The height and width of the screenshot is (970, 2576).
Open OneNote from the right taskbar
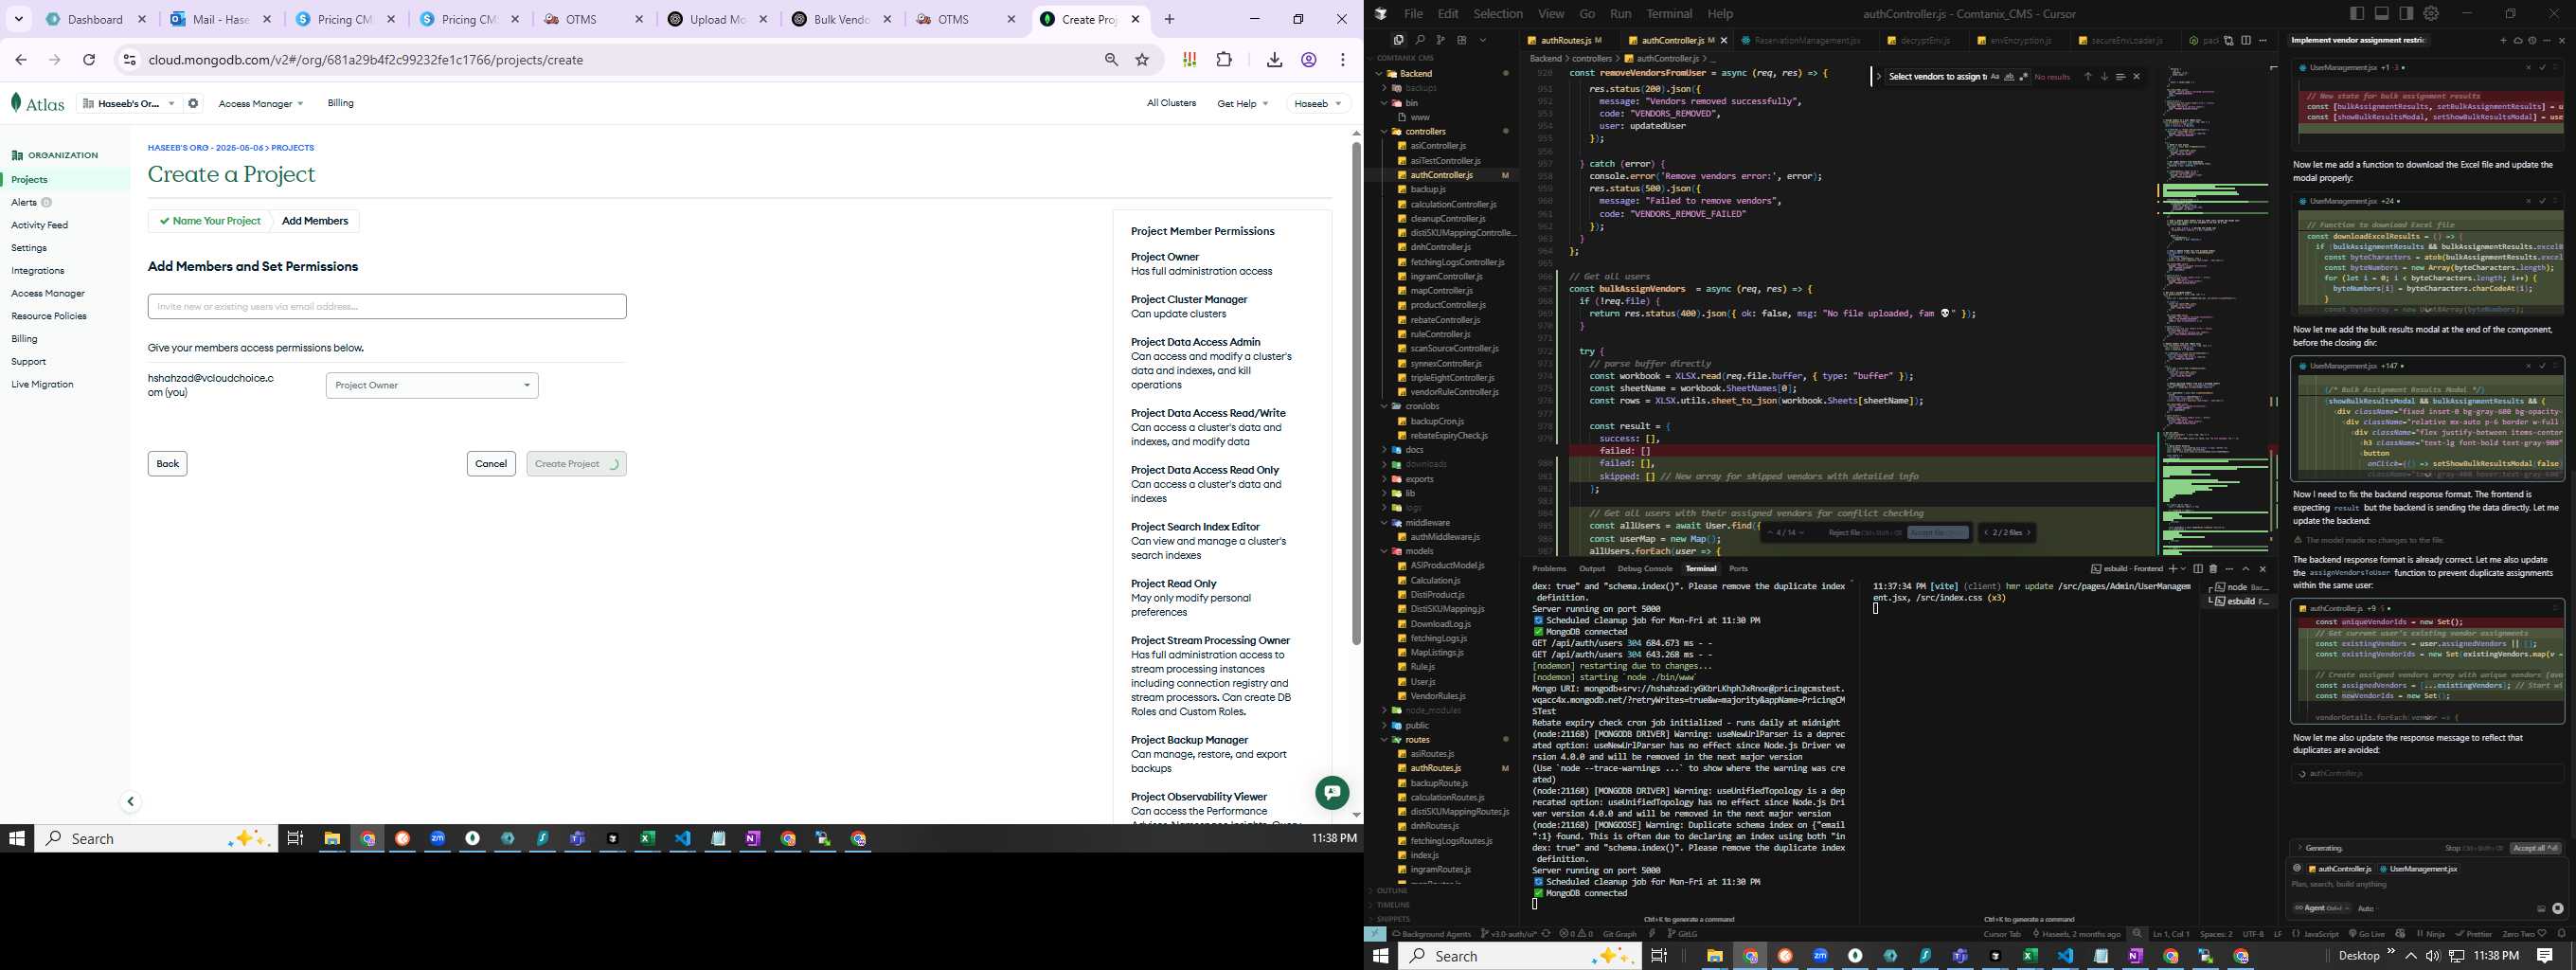2136,956
